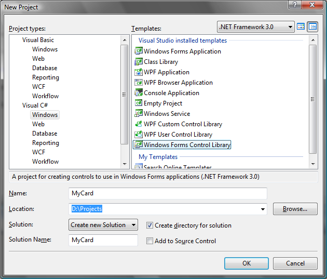Select Reporting under Visual Basic

point(46,77)
